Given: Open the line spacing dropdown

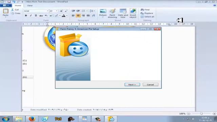Looking at the screenshot, I should (92, 11).
